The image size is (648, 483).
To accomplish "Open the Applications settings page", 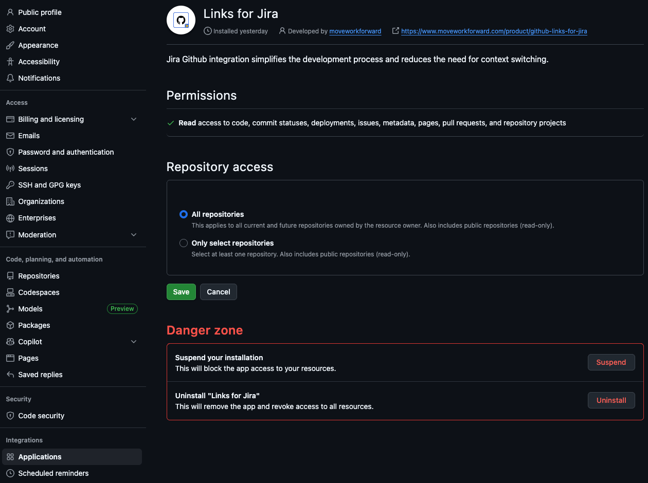I will [40, 457].
